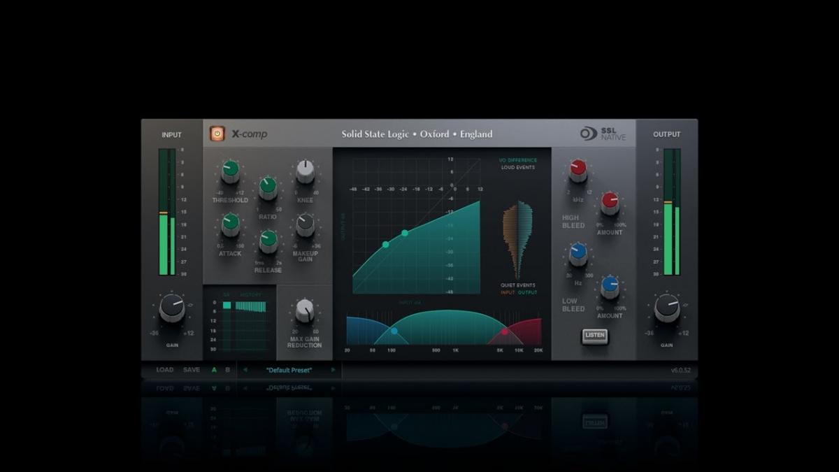
Task: Open the "Default Preset" preset name menu
Action: [289, 370]
